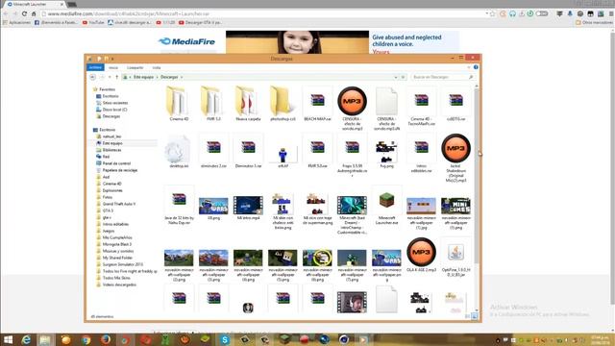Open the Nueva carpeta folder
This screenshot has width=615, height=346.
pyautogui.click(x=248, y=104)
